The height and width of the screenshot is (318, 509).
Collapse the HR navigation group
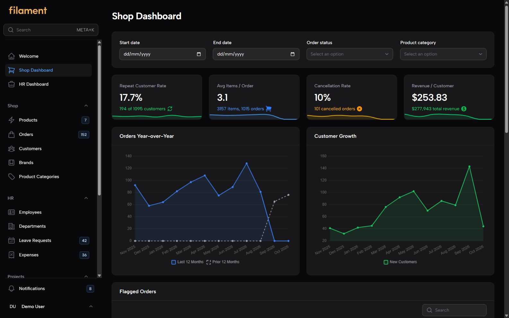tap(86, 198)
